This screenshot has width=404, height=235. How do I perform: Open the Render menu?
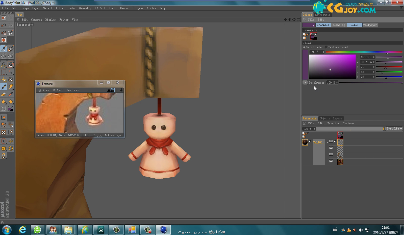(124, 8)
